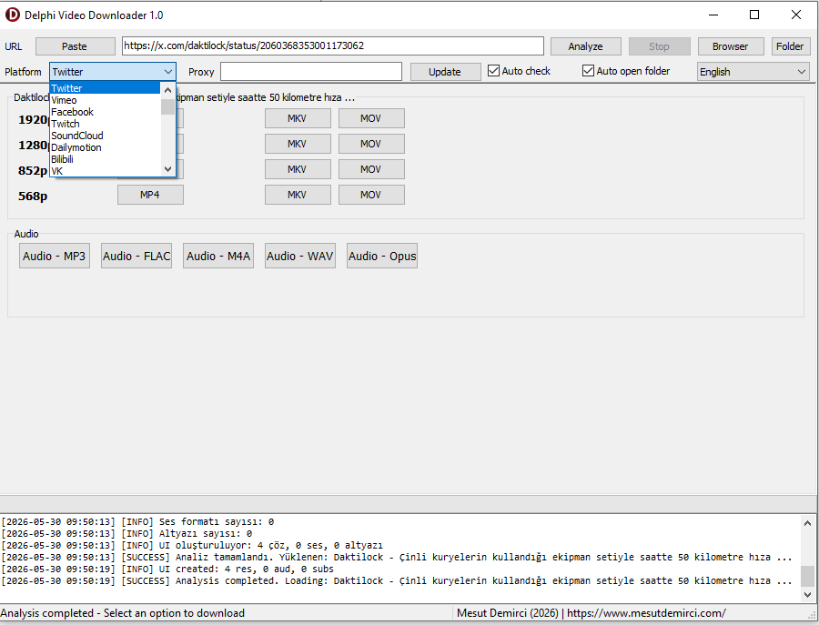
Task: Click the log panel scroll down arrow
Action: tap(807, 595)
